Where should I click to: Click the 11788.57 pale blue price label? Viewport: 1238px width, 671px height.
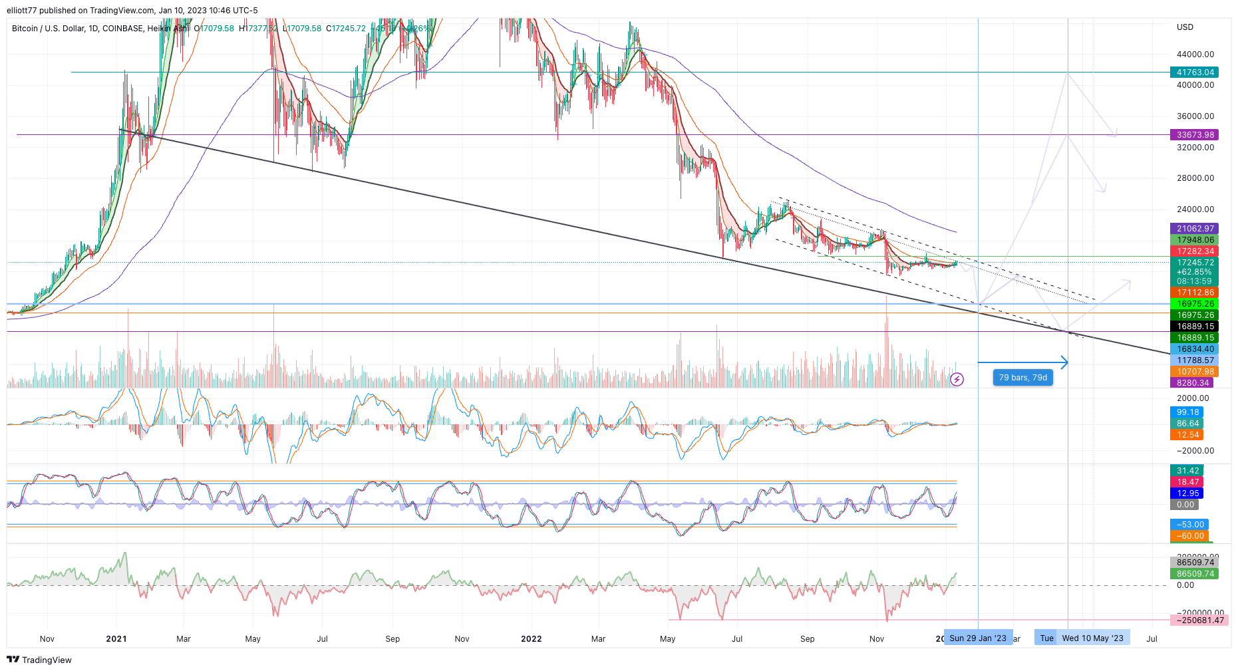(1195, 360)
